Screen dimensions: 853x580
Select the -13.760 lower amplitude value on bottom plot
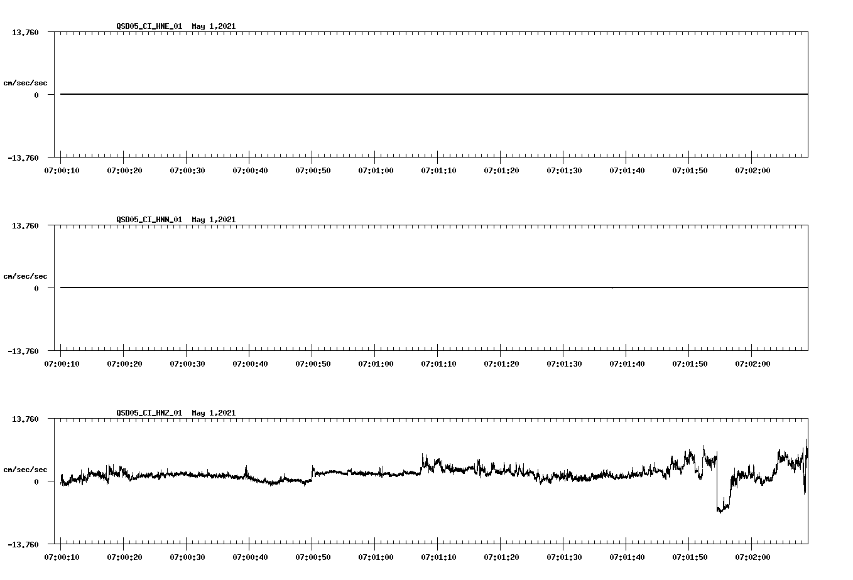pos(23,545)
